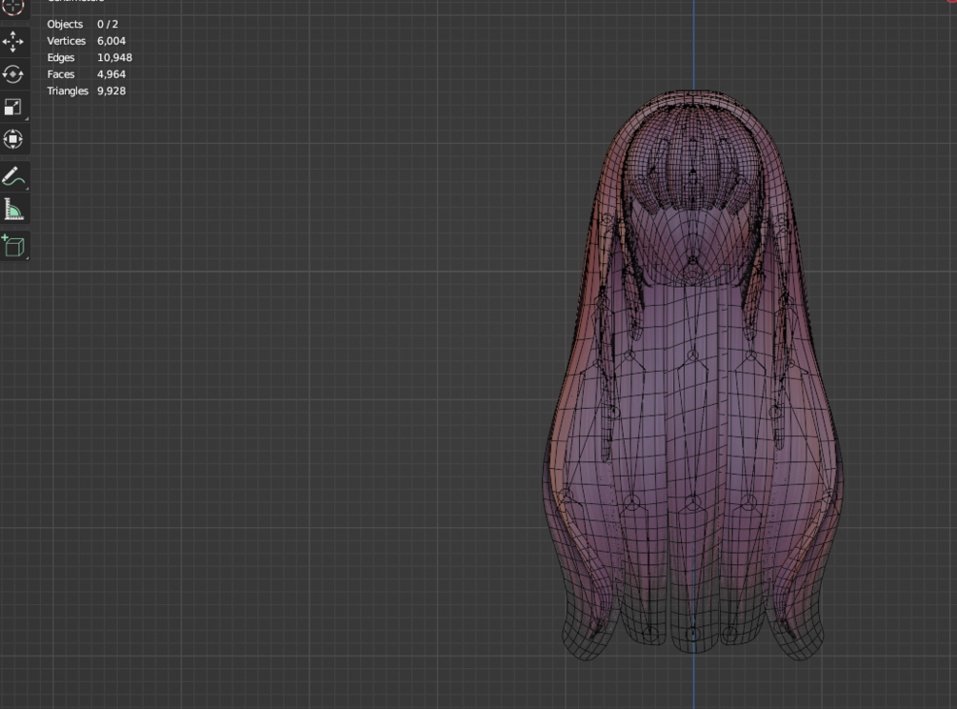The width and height of the screenshot is (957, 709).
Task: Select the Add Cube tool
Action: pyautogui.click(x=12, y=246)
